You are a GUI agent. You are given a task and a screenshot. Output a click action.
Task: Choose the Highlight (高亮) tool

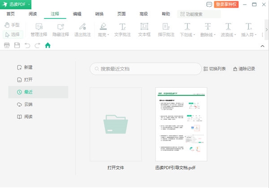pos(102,30)
